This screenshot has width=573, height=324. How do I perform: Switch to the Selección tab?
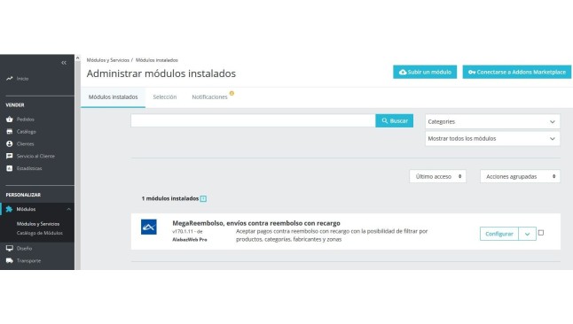(x=165, y=97)
